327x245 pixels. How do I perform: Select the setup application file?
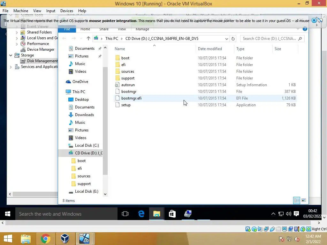click(x=126, y=105)
